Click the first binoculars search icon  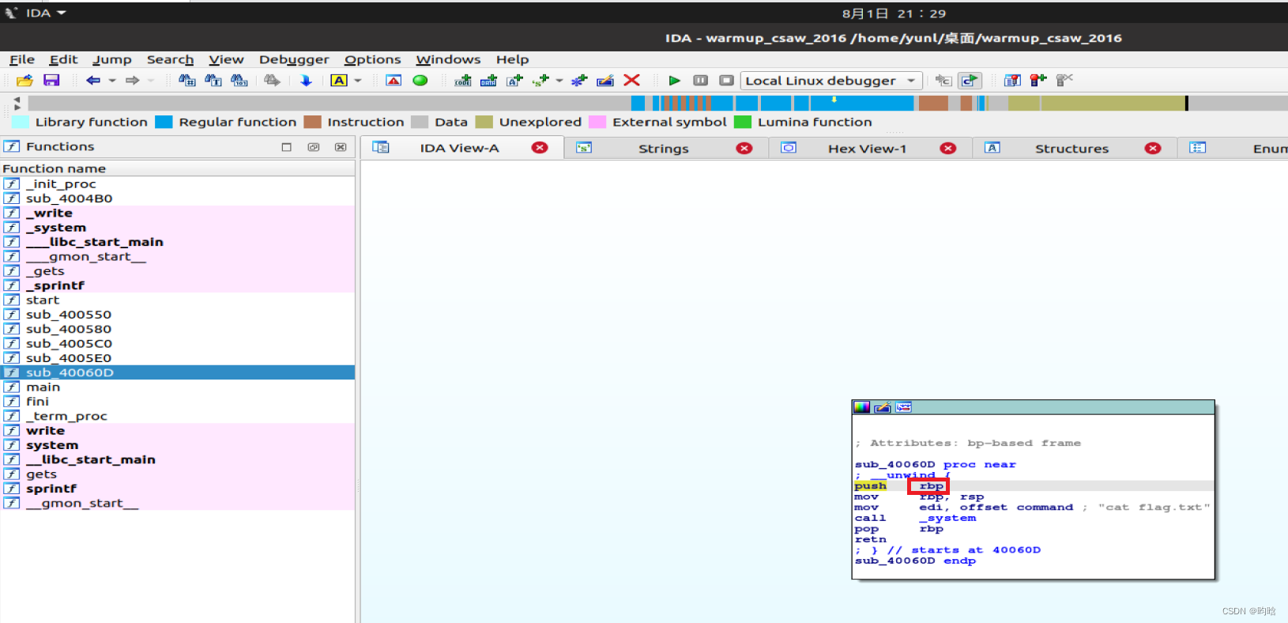tap(187, 81)
